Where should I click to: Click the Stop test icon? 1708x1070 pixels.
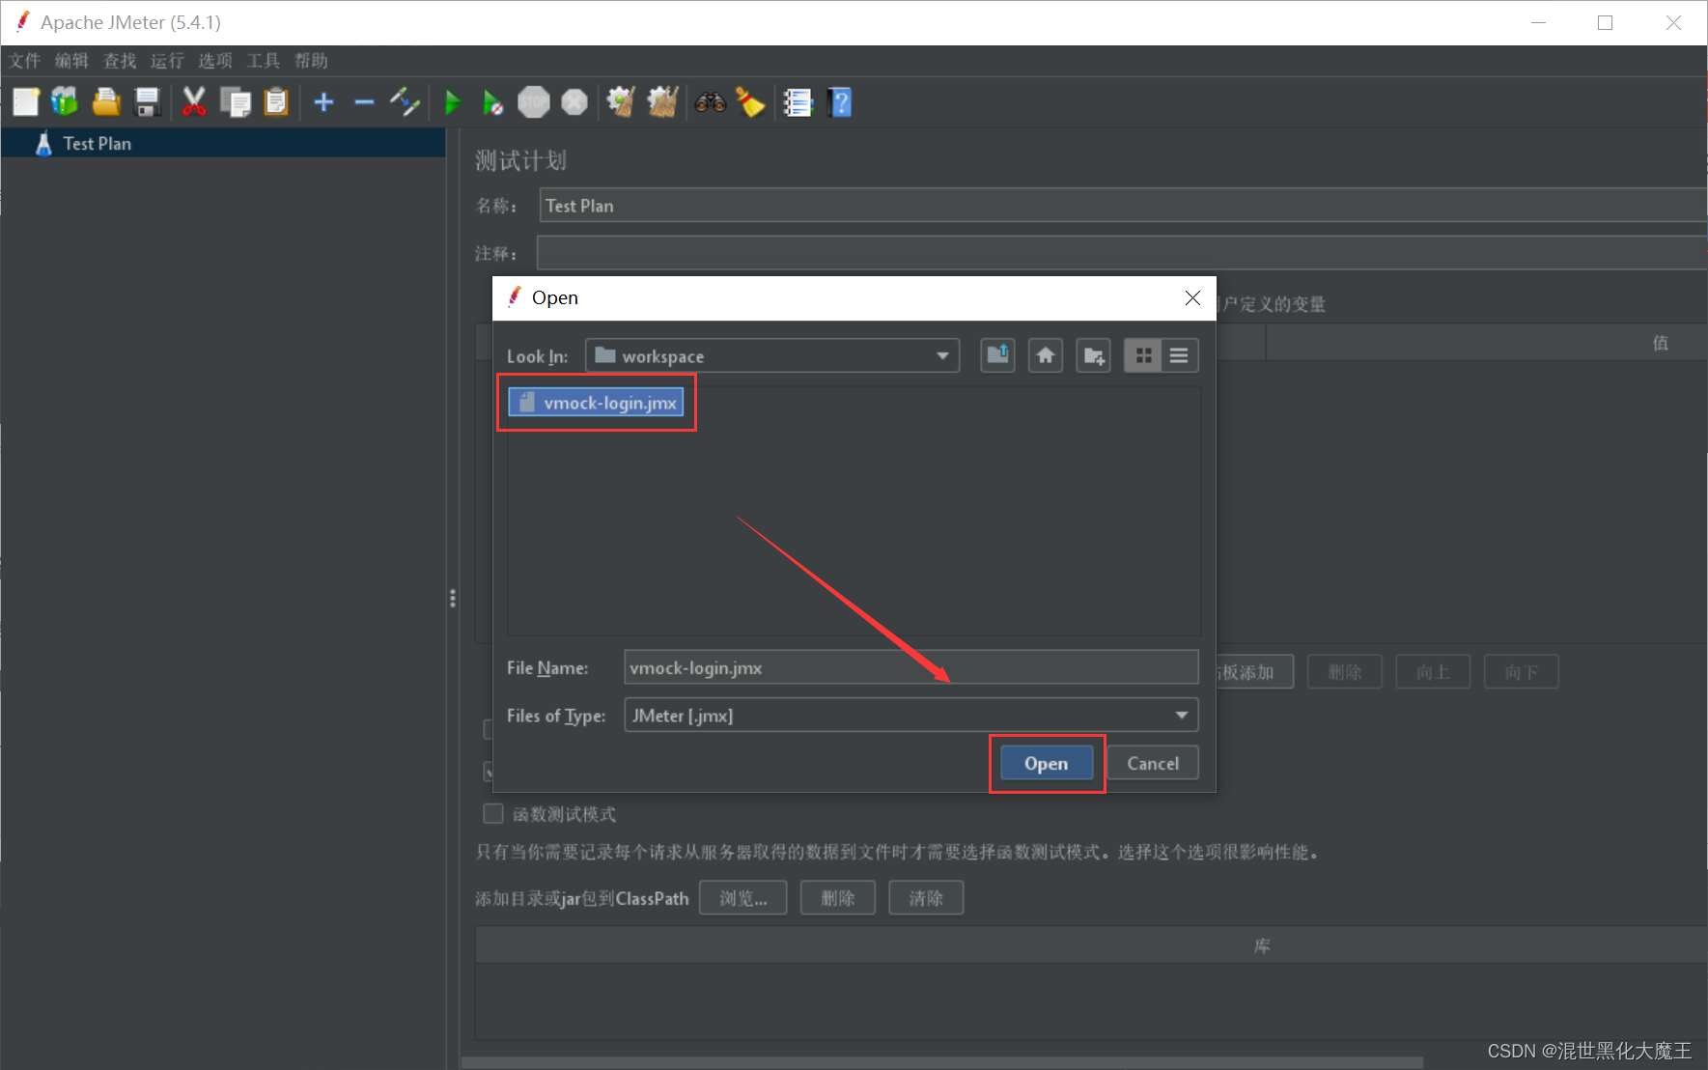[x=533, y=101]
